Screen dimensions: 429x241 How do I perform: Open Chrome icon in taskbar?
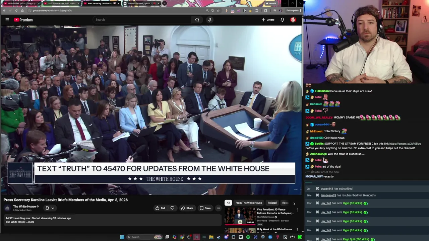coord(182,237)
